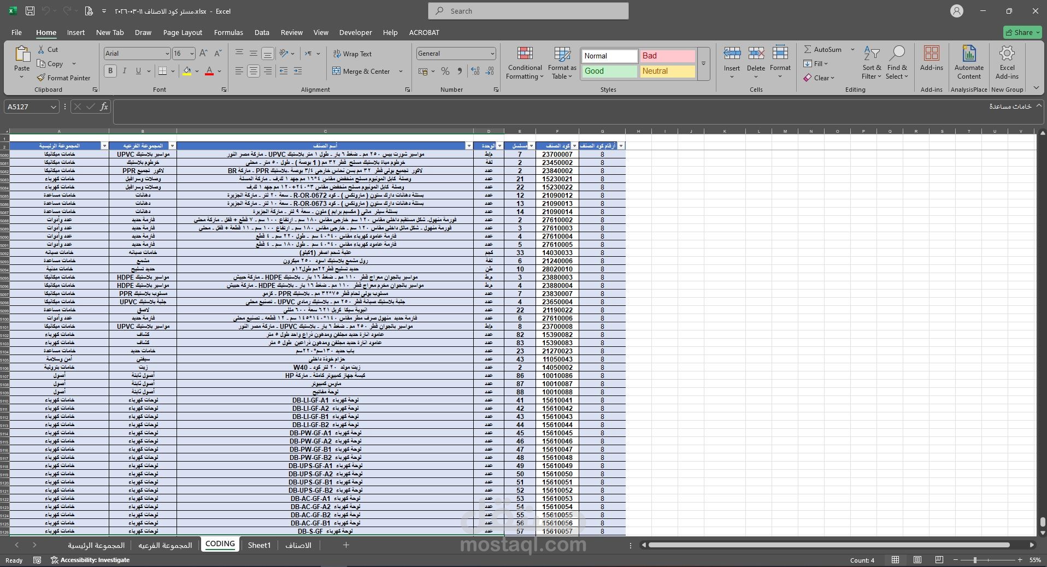This screenshot has width=1047, height=567.
Task: Apply a border using the Borders icon
Action: click(x=162, y=71)
